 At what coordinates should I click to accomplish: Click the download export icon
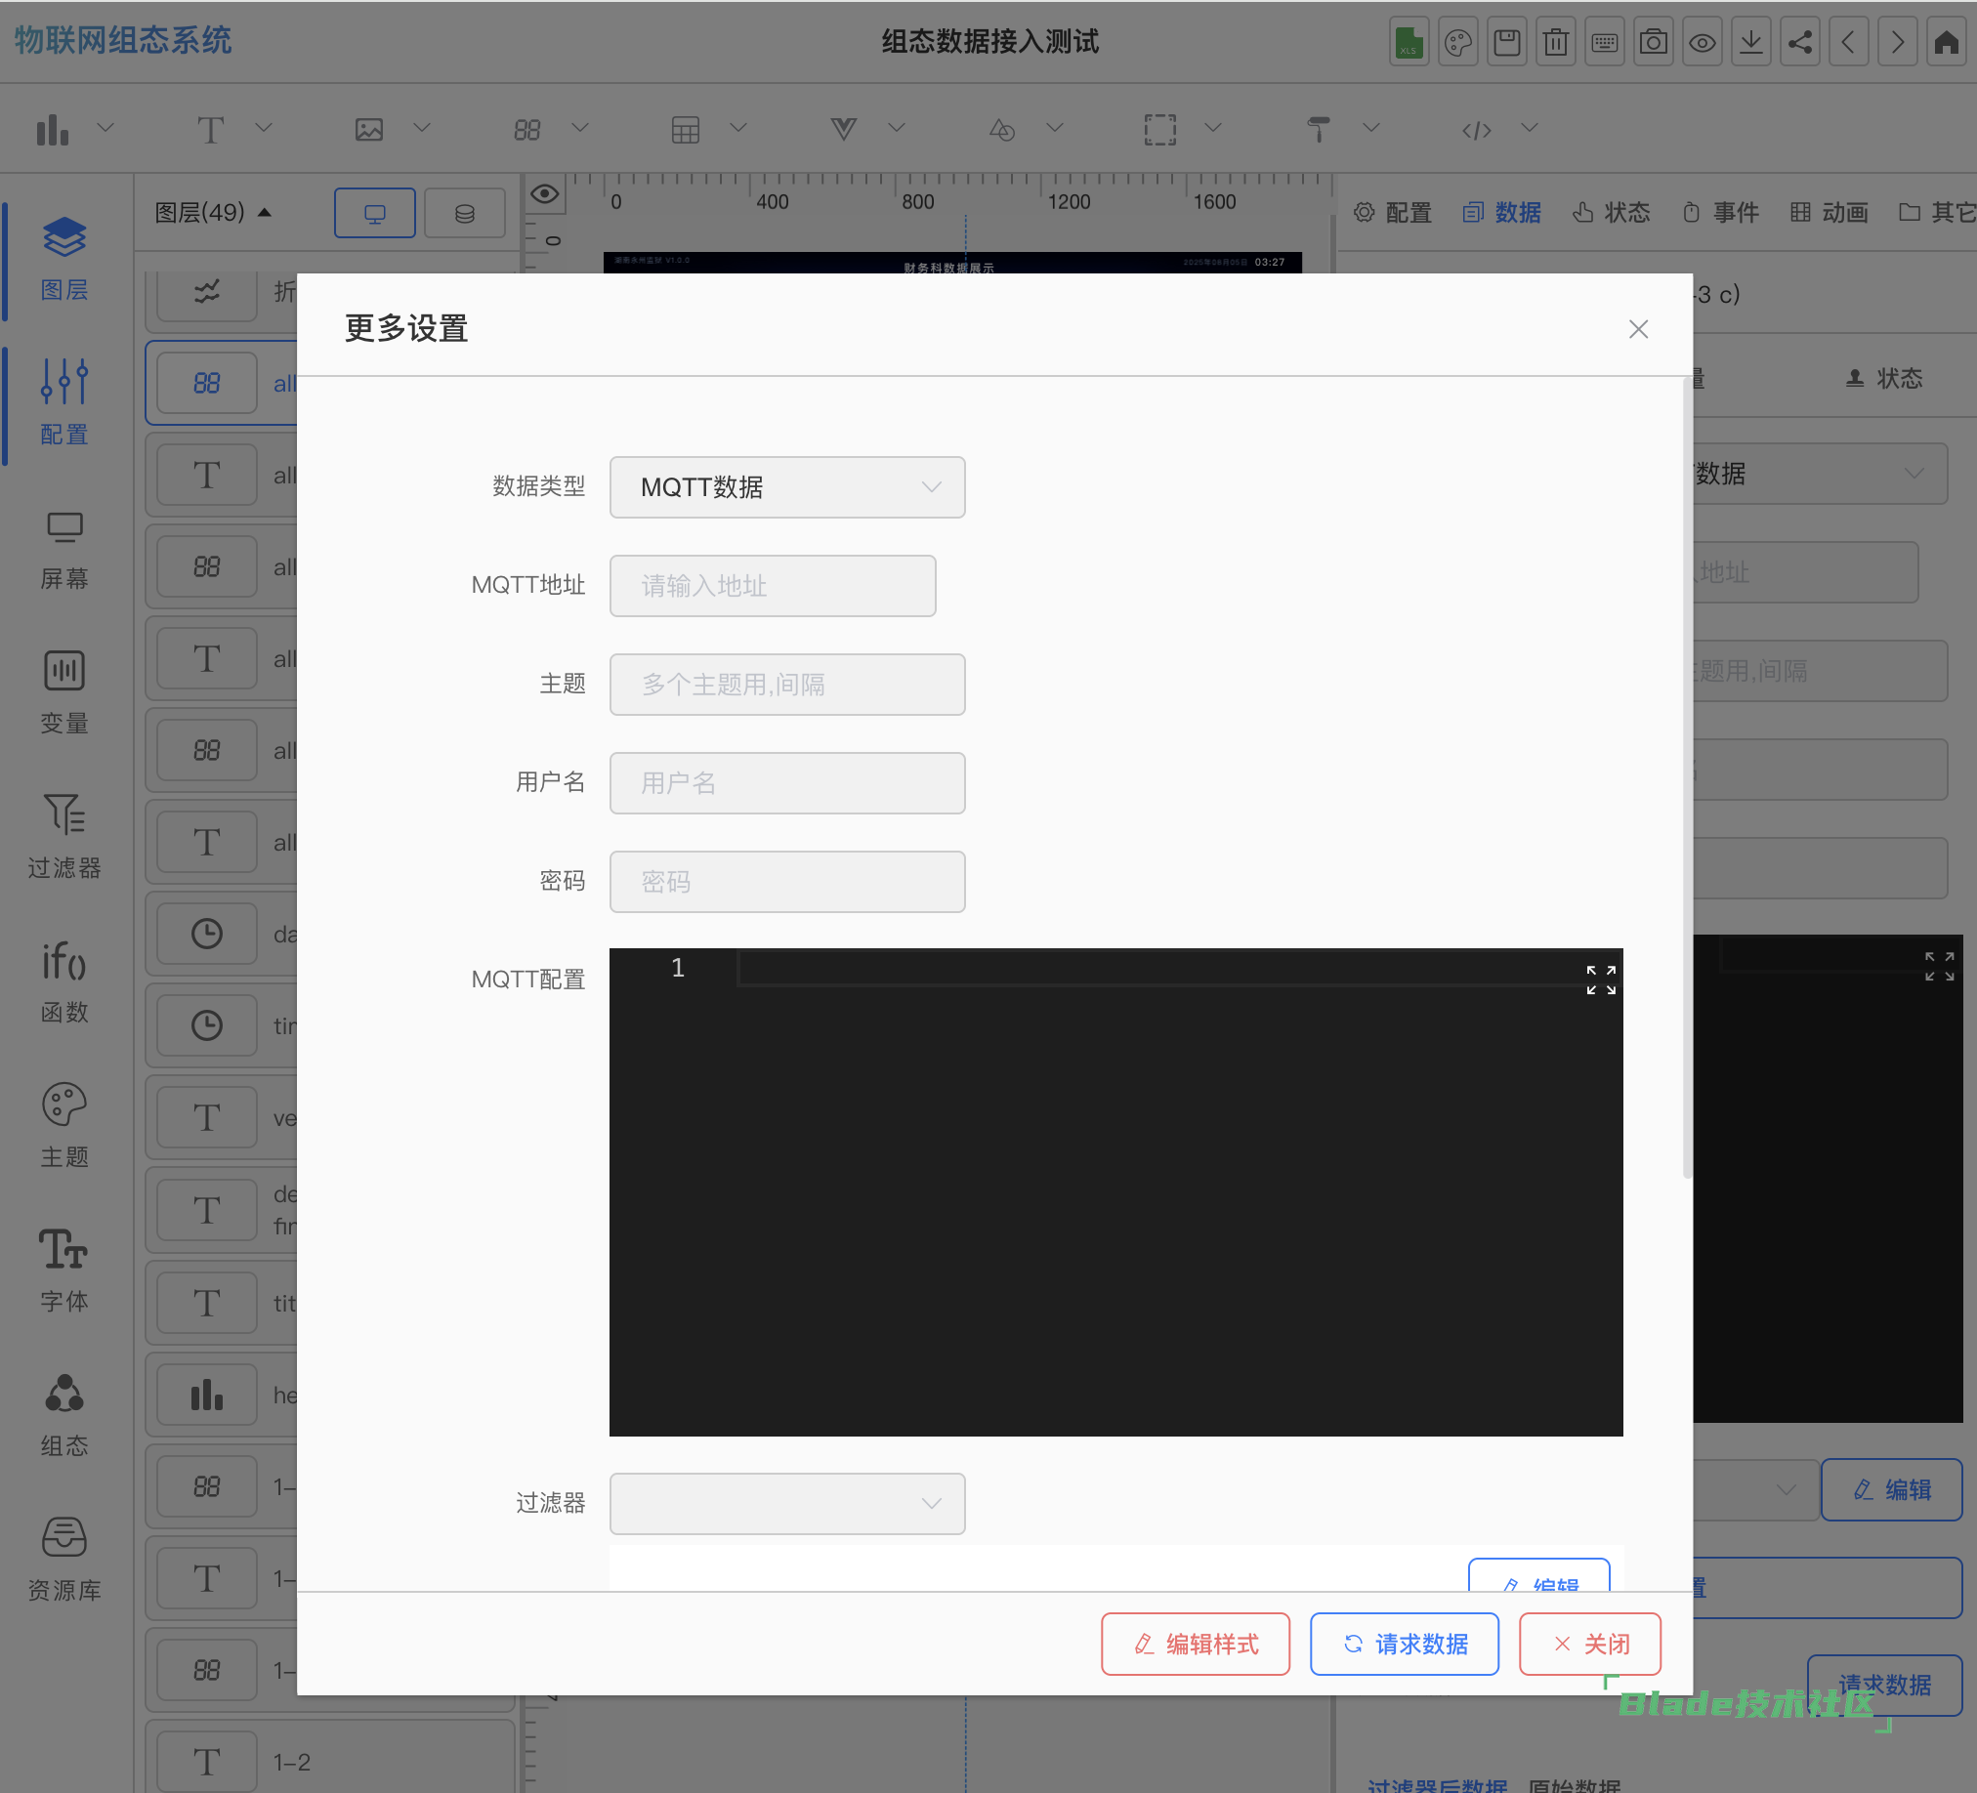[x=1751, y=42]
